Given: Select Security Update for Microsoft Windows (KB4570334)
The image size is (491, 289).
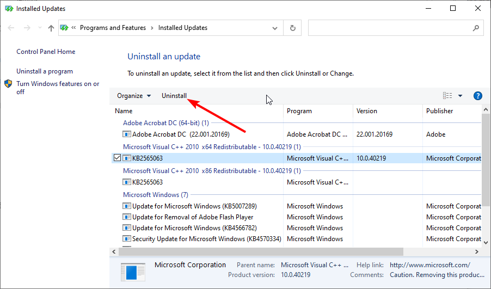Looking at the screenshot, I should coord(207,239).
